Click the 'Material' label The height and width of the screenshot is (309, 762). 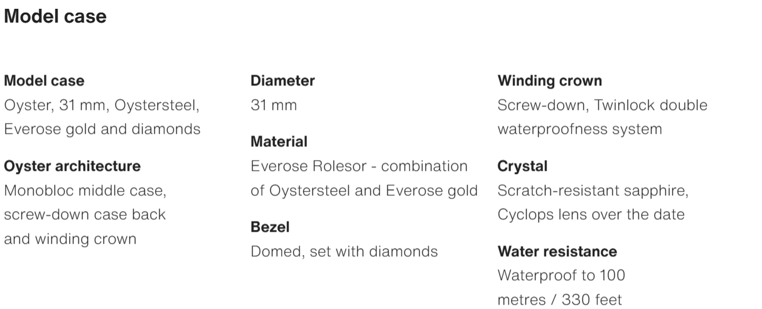click(279, 142)
